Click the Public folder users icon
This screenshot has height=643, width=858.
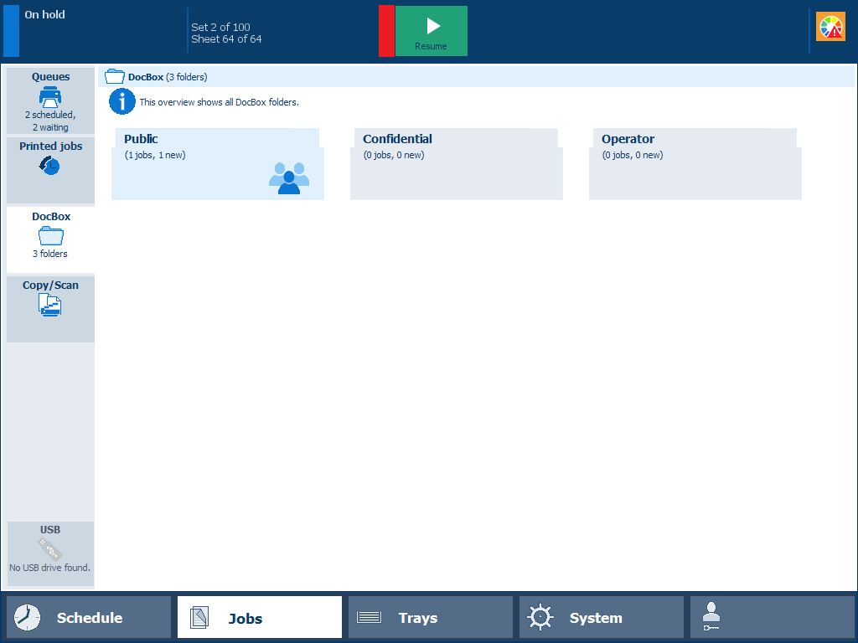coord(289,178)
